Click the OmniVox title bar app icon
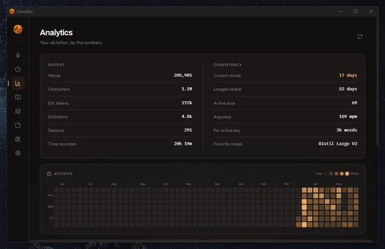The image size is (385, 249). [x=12, y=11]
